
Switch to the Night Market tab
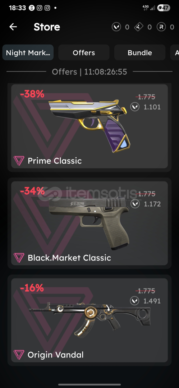[28, 52]
